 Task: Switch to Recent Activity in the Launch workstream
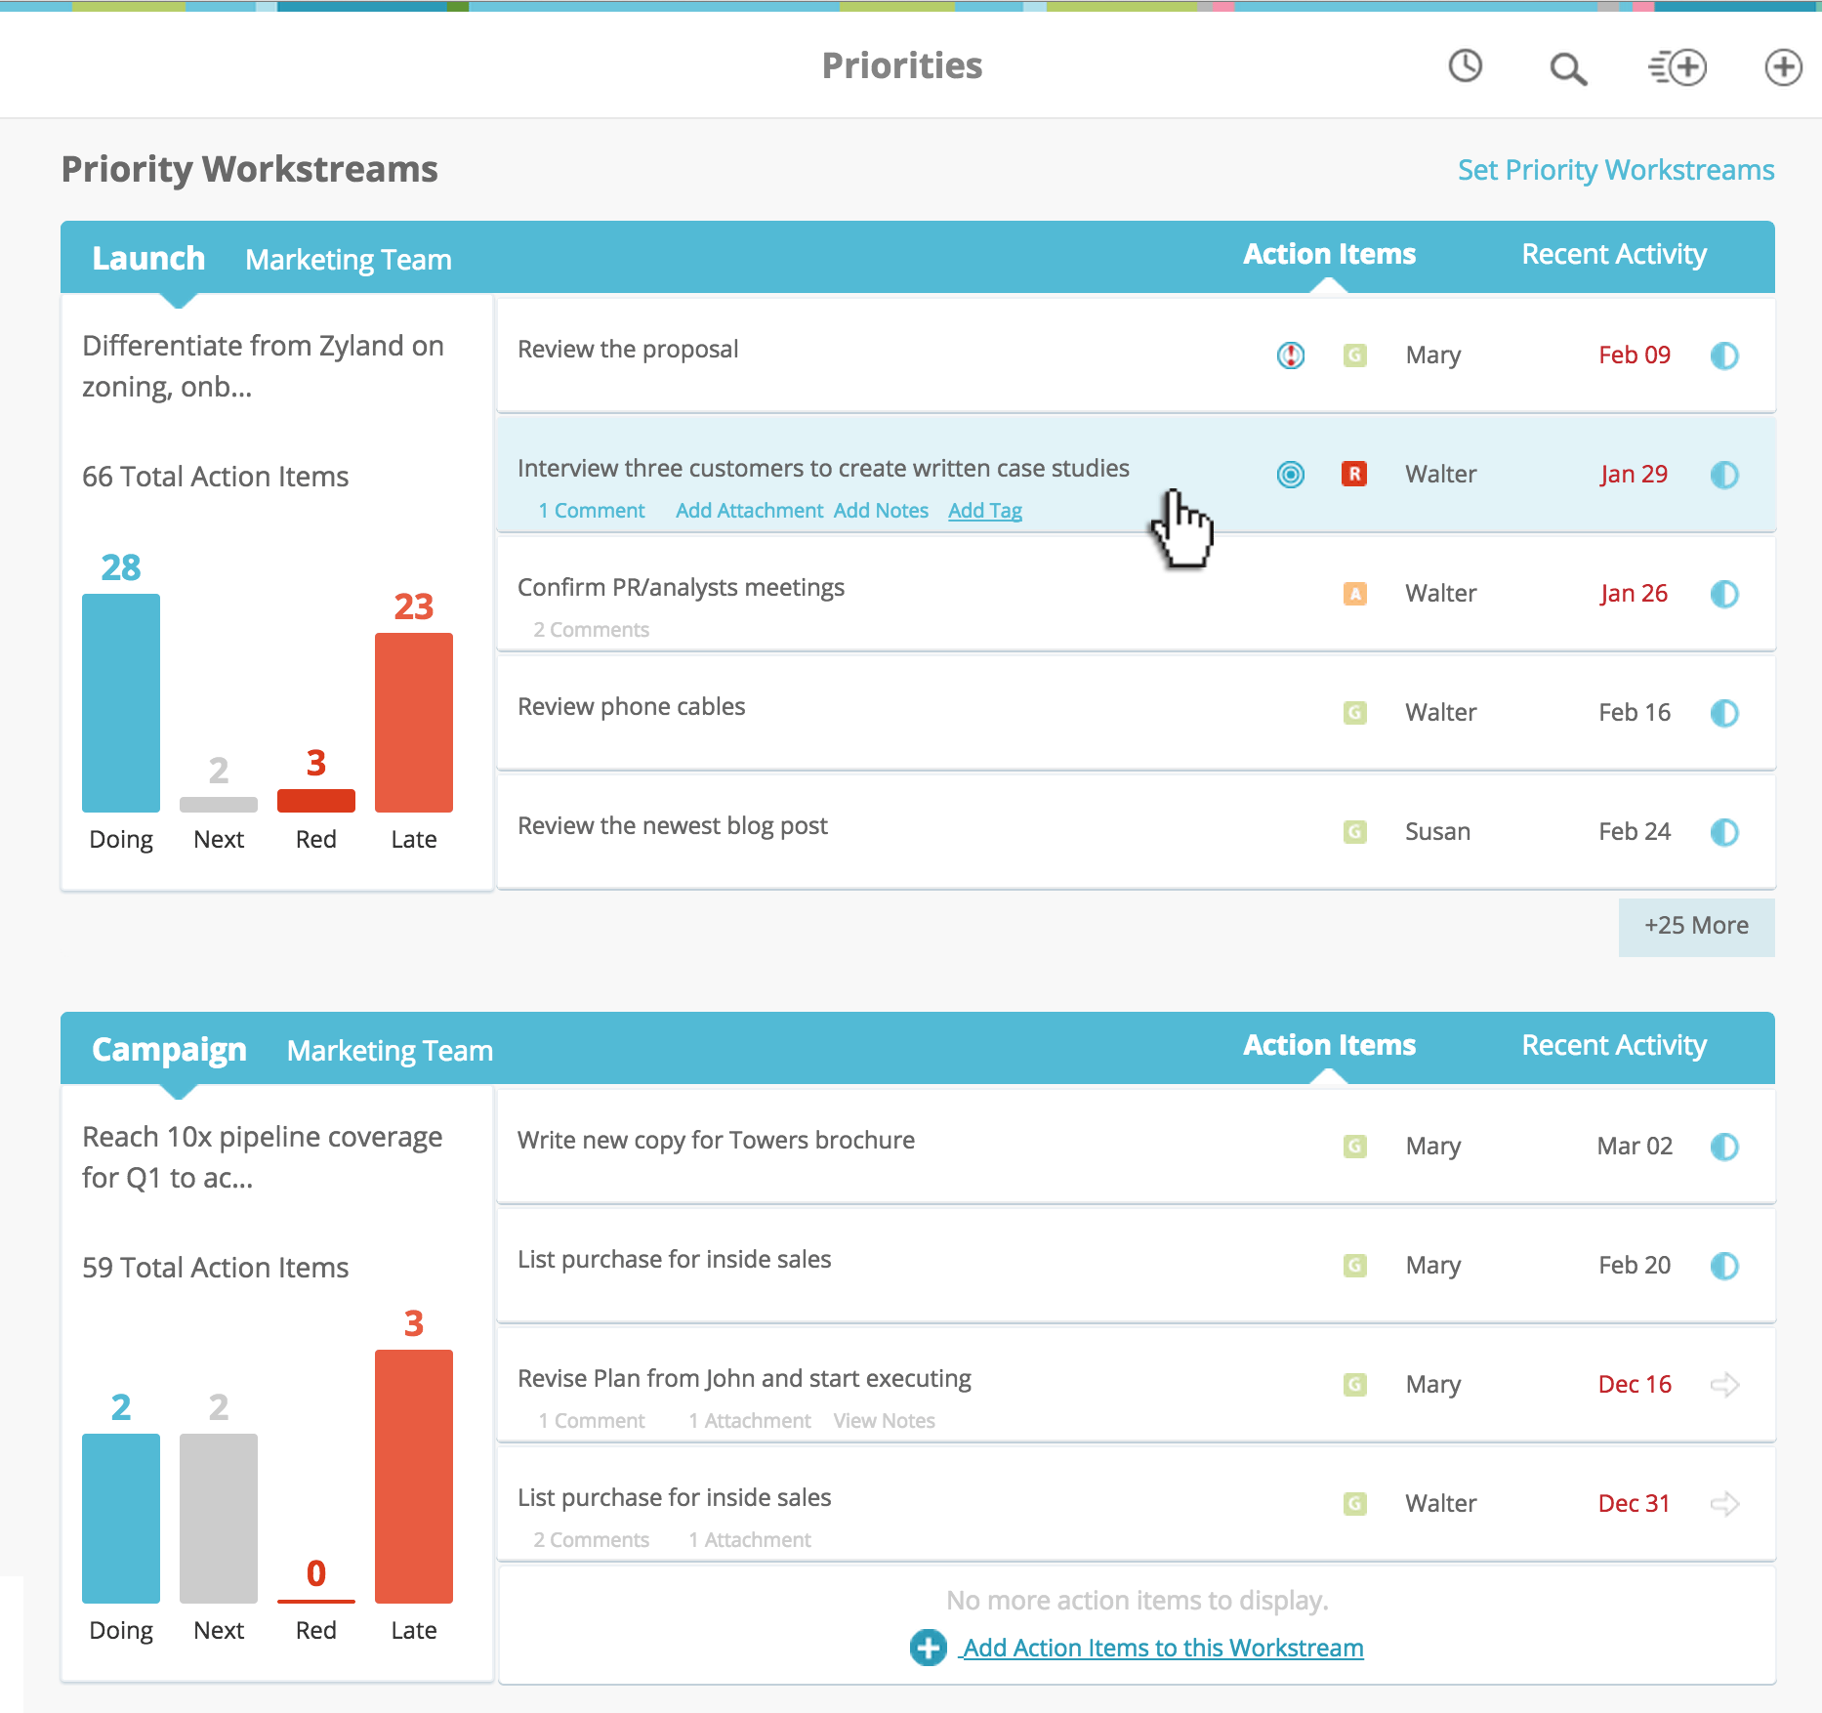1613,254
